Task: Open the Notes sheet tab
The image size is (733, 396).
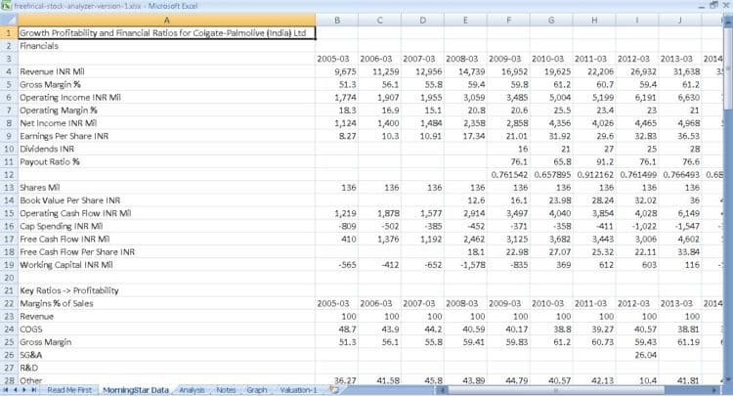Action: (226, 390)
